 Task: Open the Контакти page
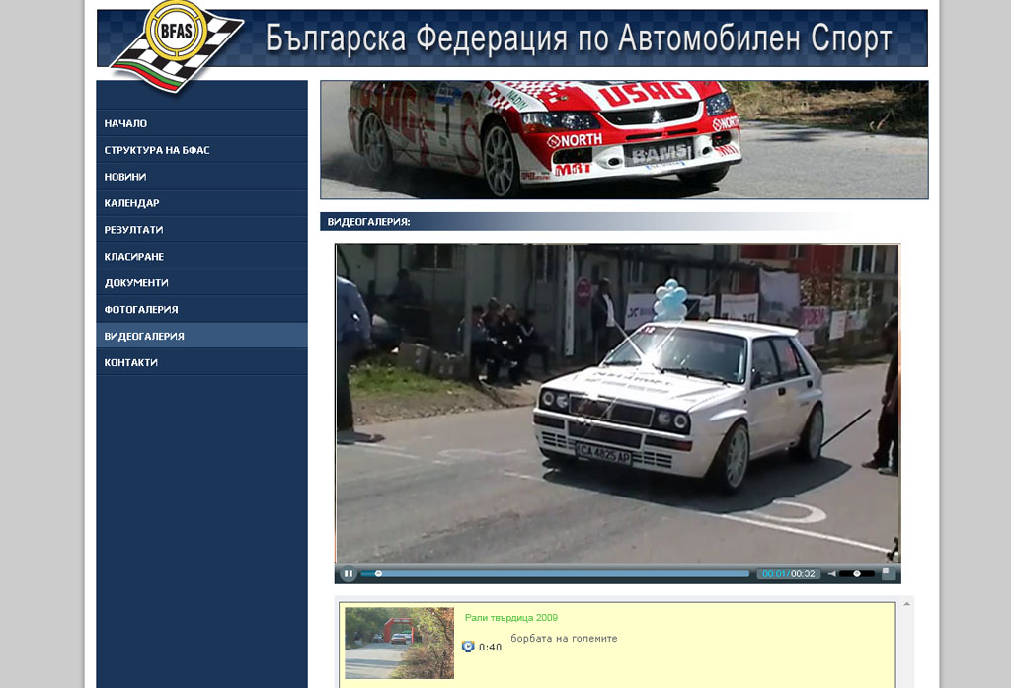click(x=131, y=363)
